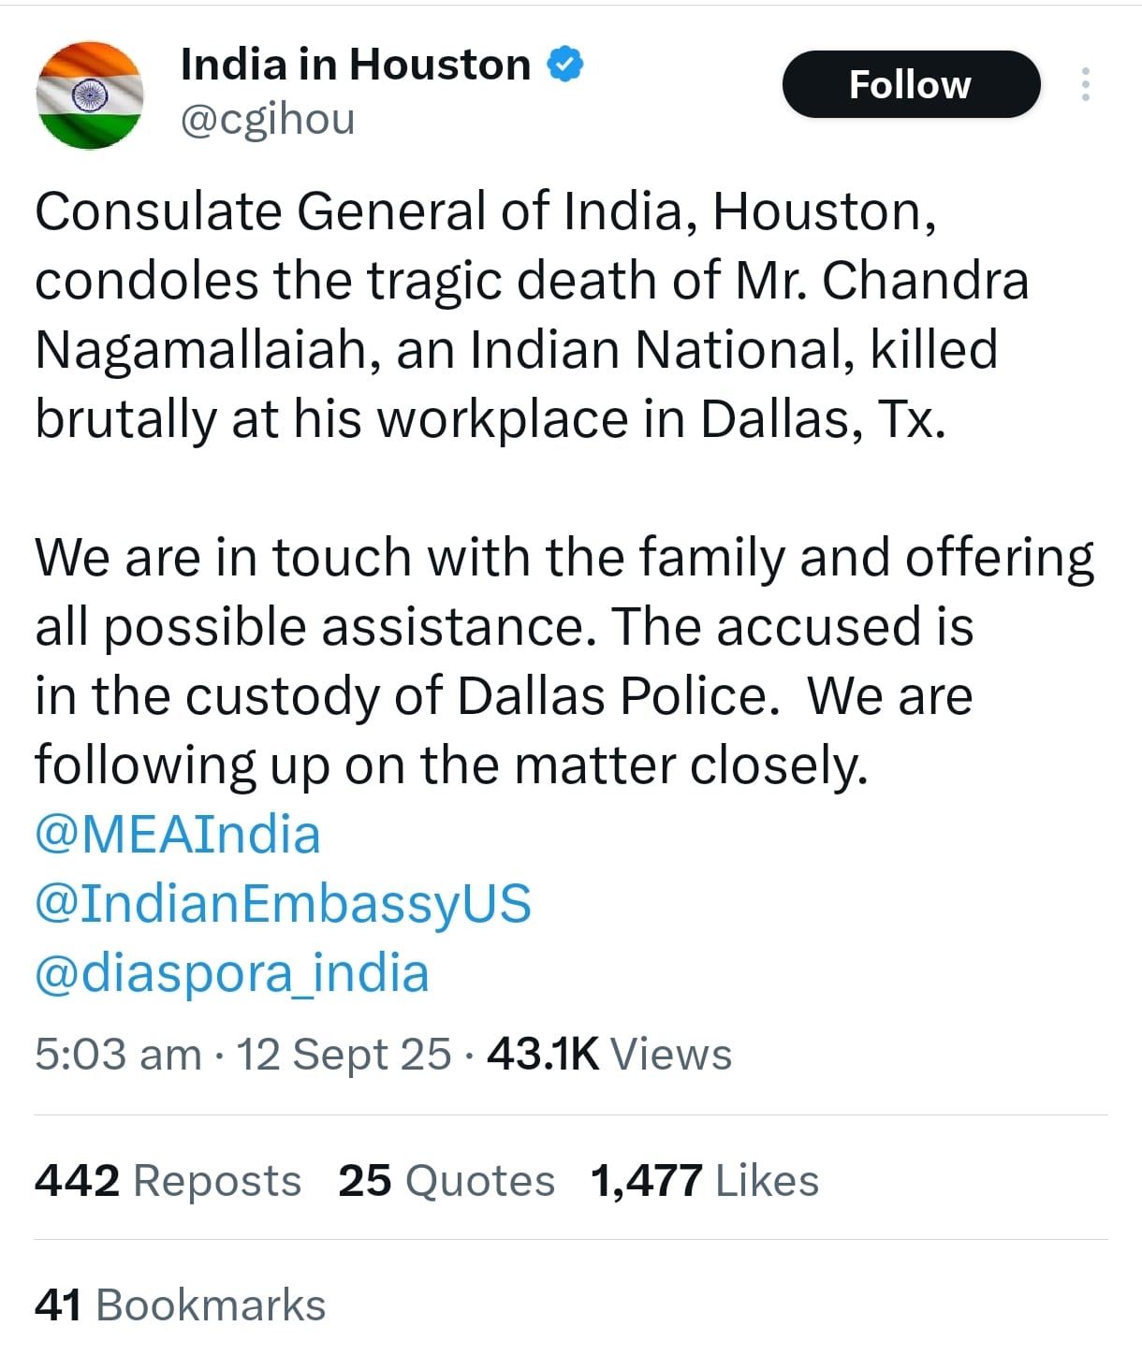
Task: Open the three-dot more options menu
Action: click(x=1085, y=84)
